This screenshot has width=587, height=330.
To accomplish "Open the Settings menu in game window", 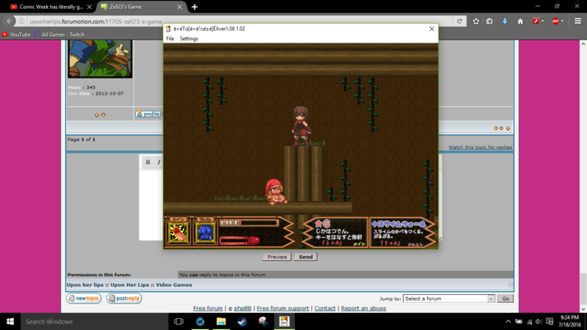I will click(x=189, y=39).
